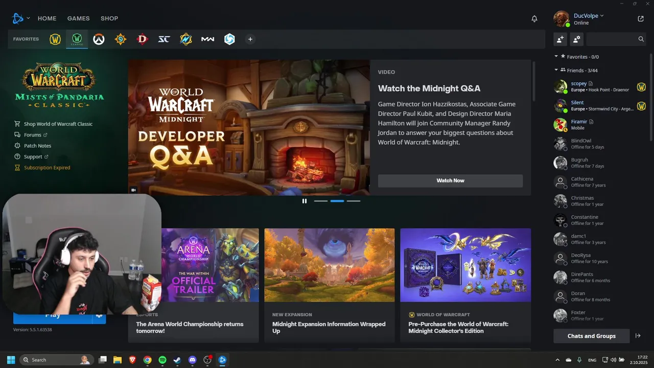
Task: Jump to the third carousel slide indicator
Action: tap(354, 201)
